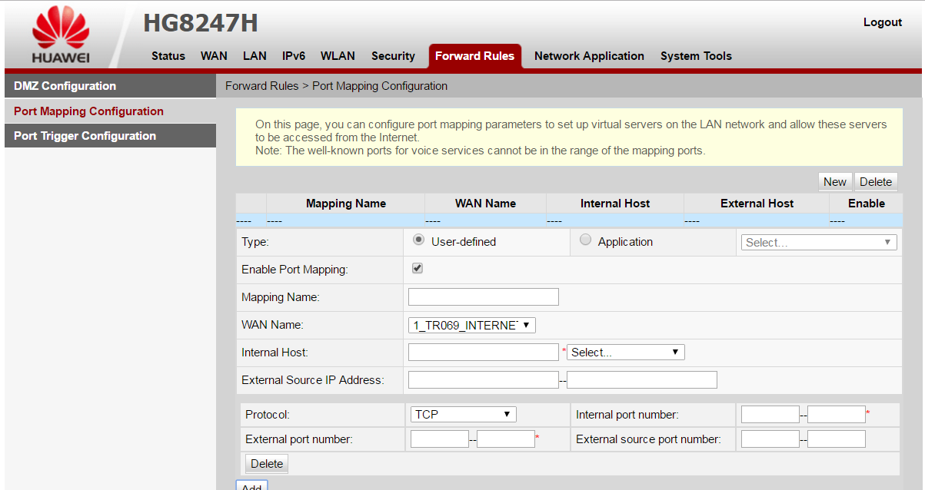Open the WAN tab
The width and height of the screenshot is (925, 490).
(214, 56)
